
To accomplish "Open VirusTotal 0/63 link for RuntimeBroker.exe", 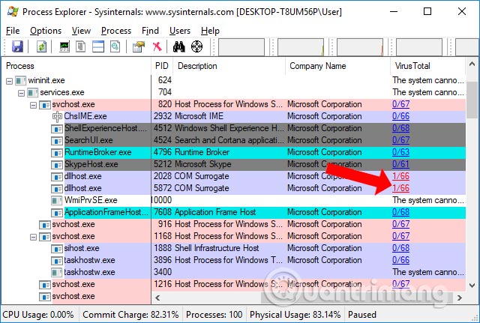I will coord(400,152).
